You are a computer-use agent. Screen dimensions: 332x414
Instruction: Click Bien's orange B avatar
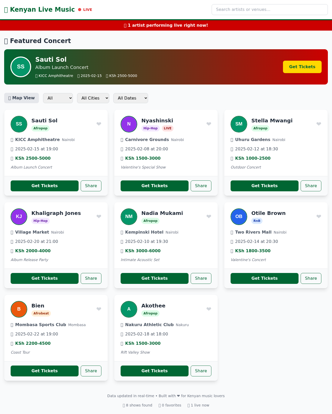pos(19,309)
